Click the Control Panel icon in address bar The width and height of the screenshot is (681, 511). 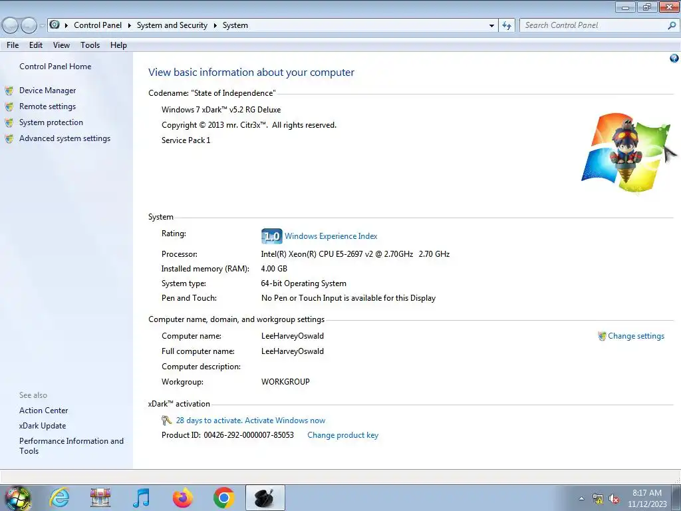click(x=55, y=25)
